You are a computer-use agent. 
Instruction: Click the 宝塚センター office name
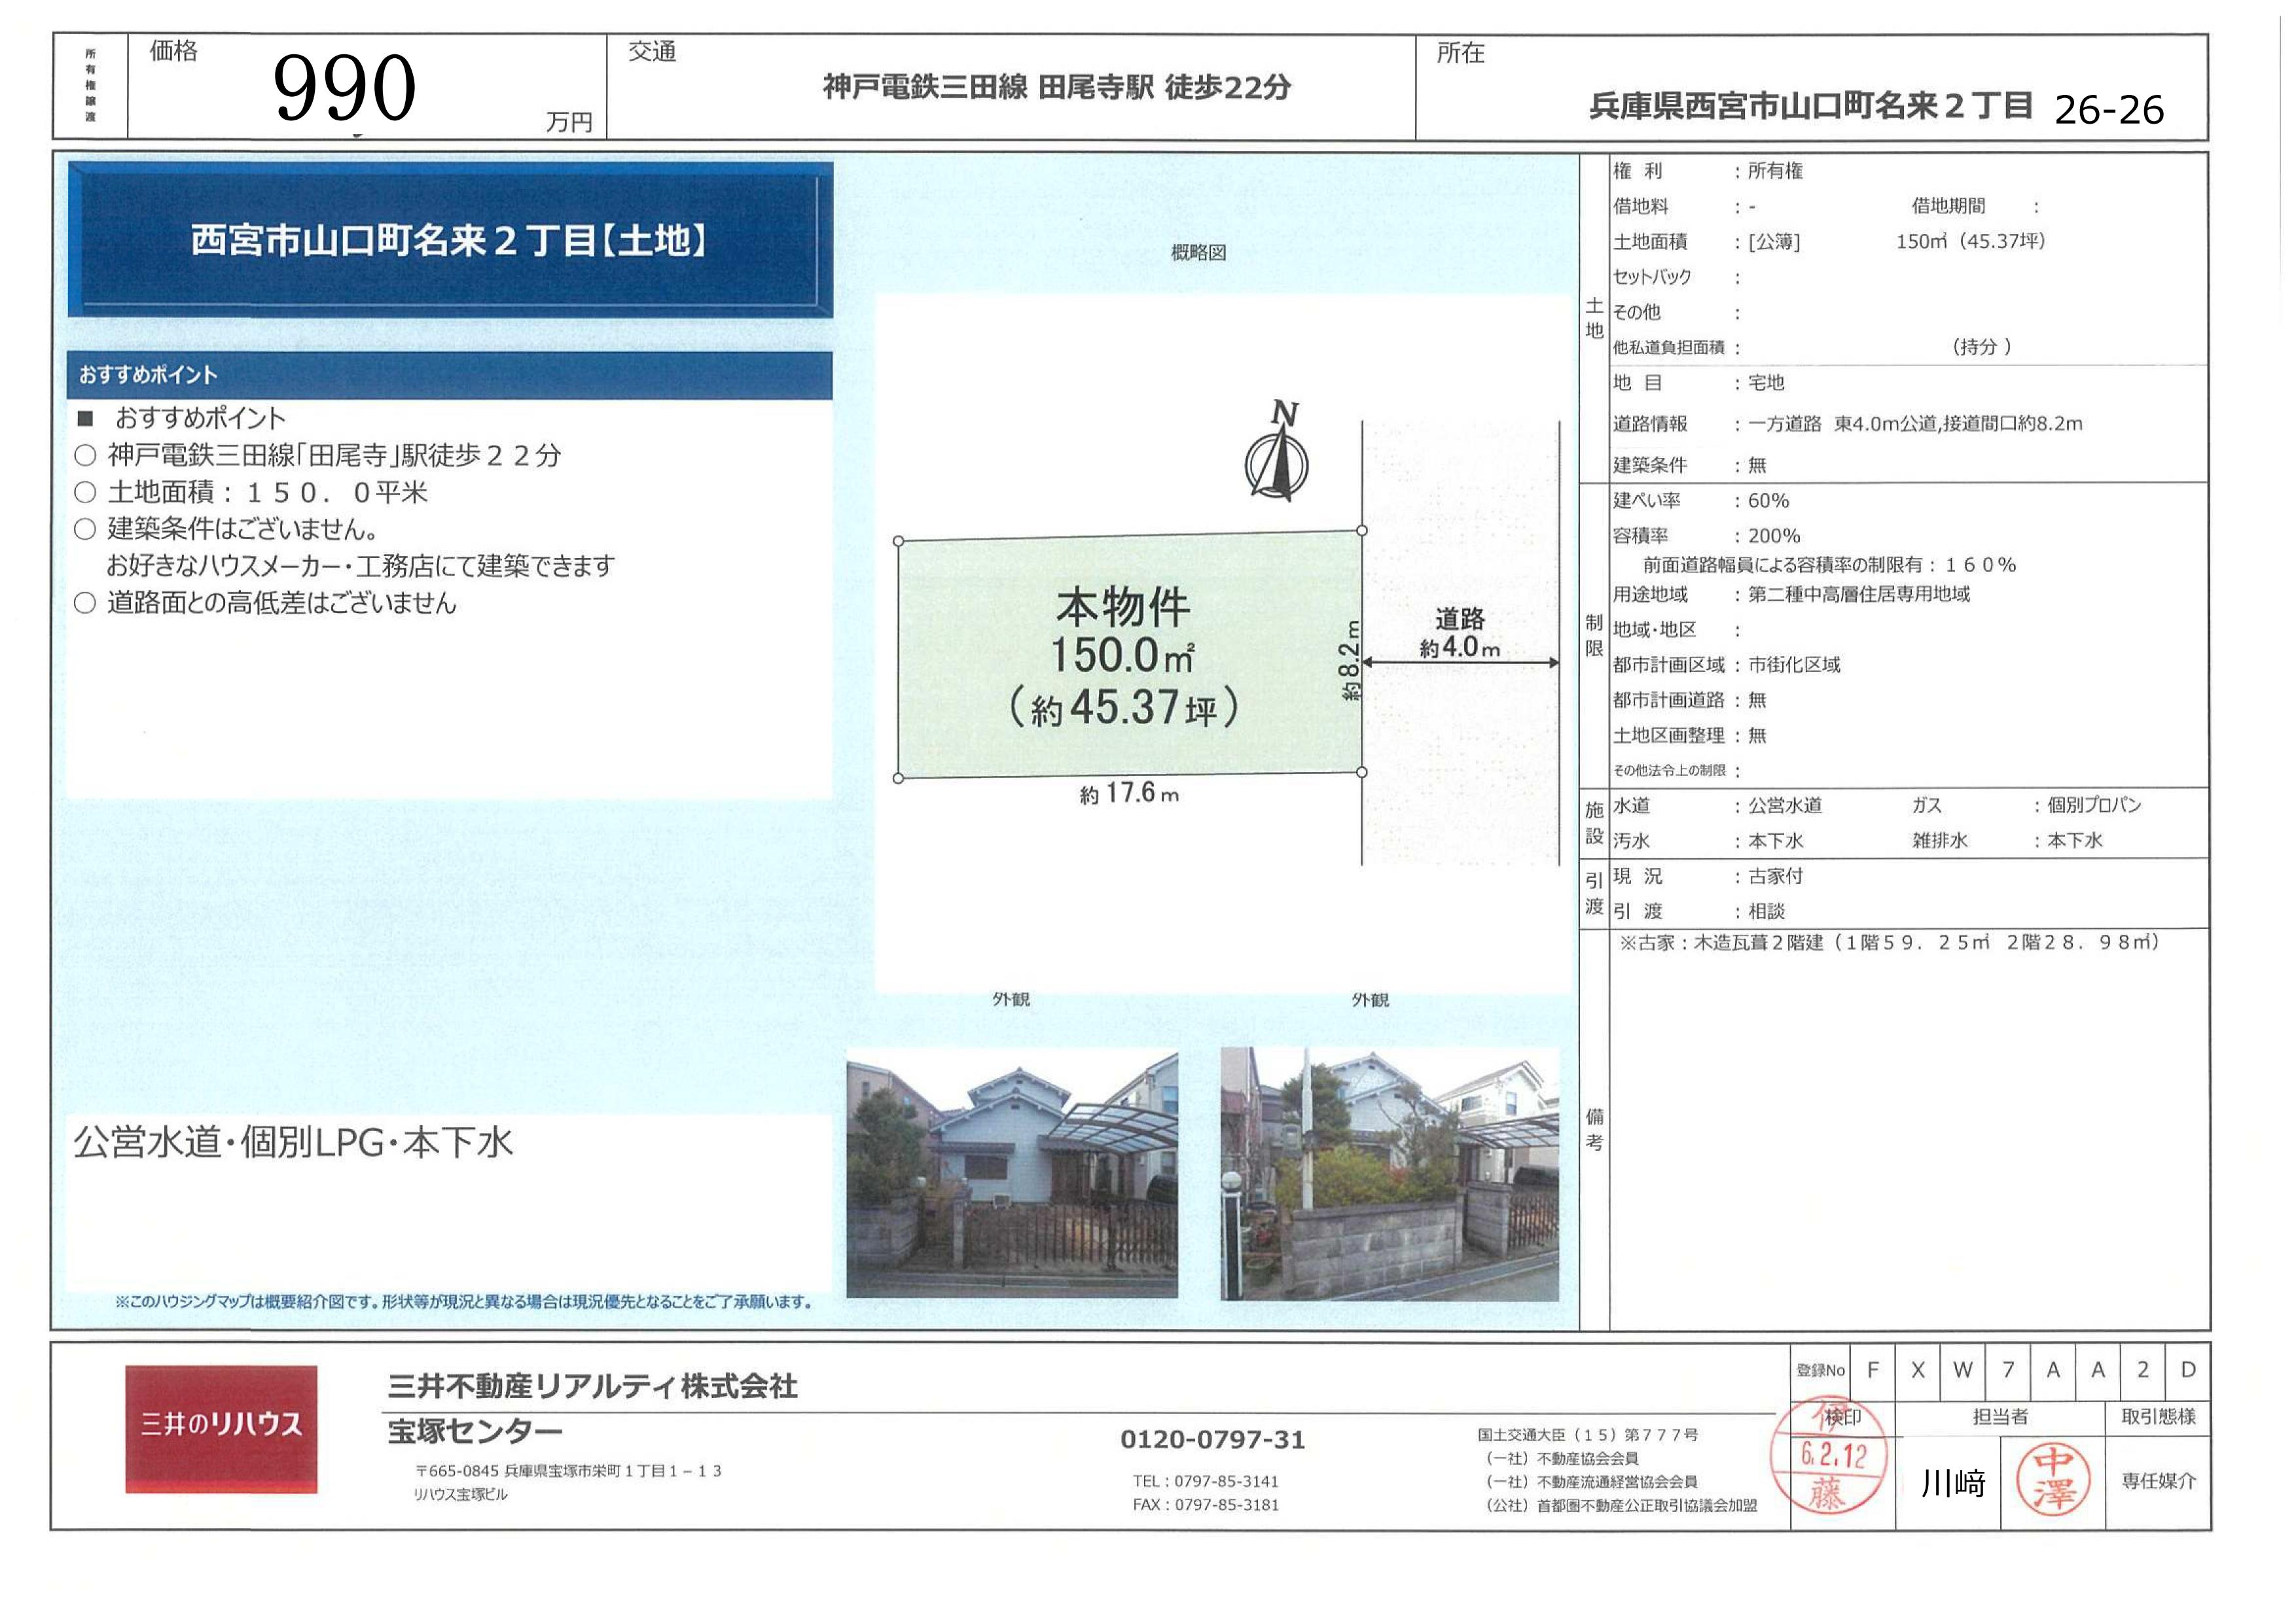[x=475, y=1431]
